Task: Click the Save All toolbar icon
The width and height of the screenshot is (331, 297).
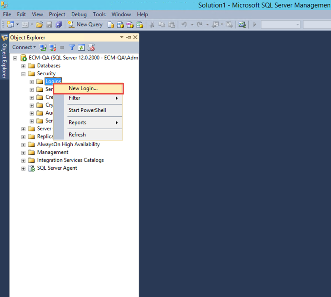Action: click(x=59, y=24)
